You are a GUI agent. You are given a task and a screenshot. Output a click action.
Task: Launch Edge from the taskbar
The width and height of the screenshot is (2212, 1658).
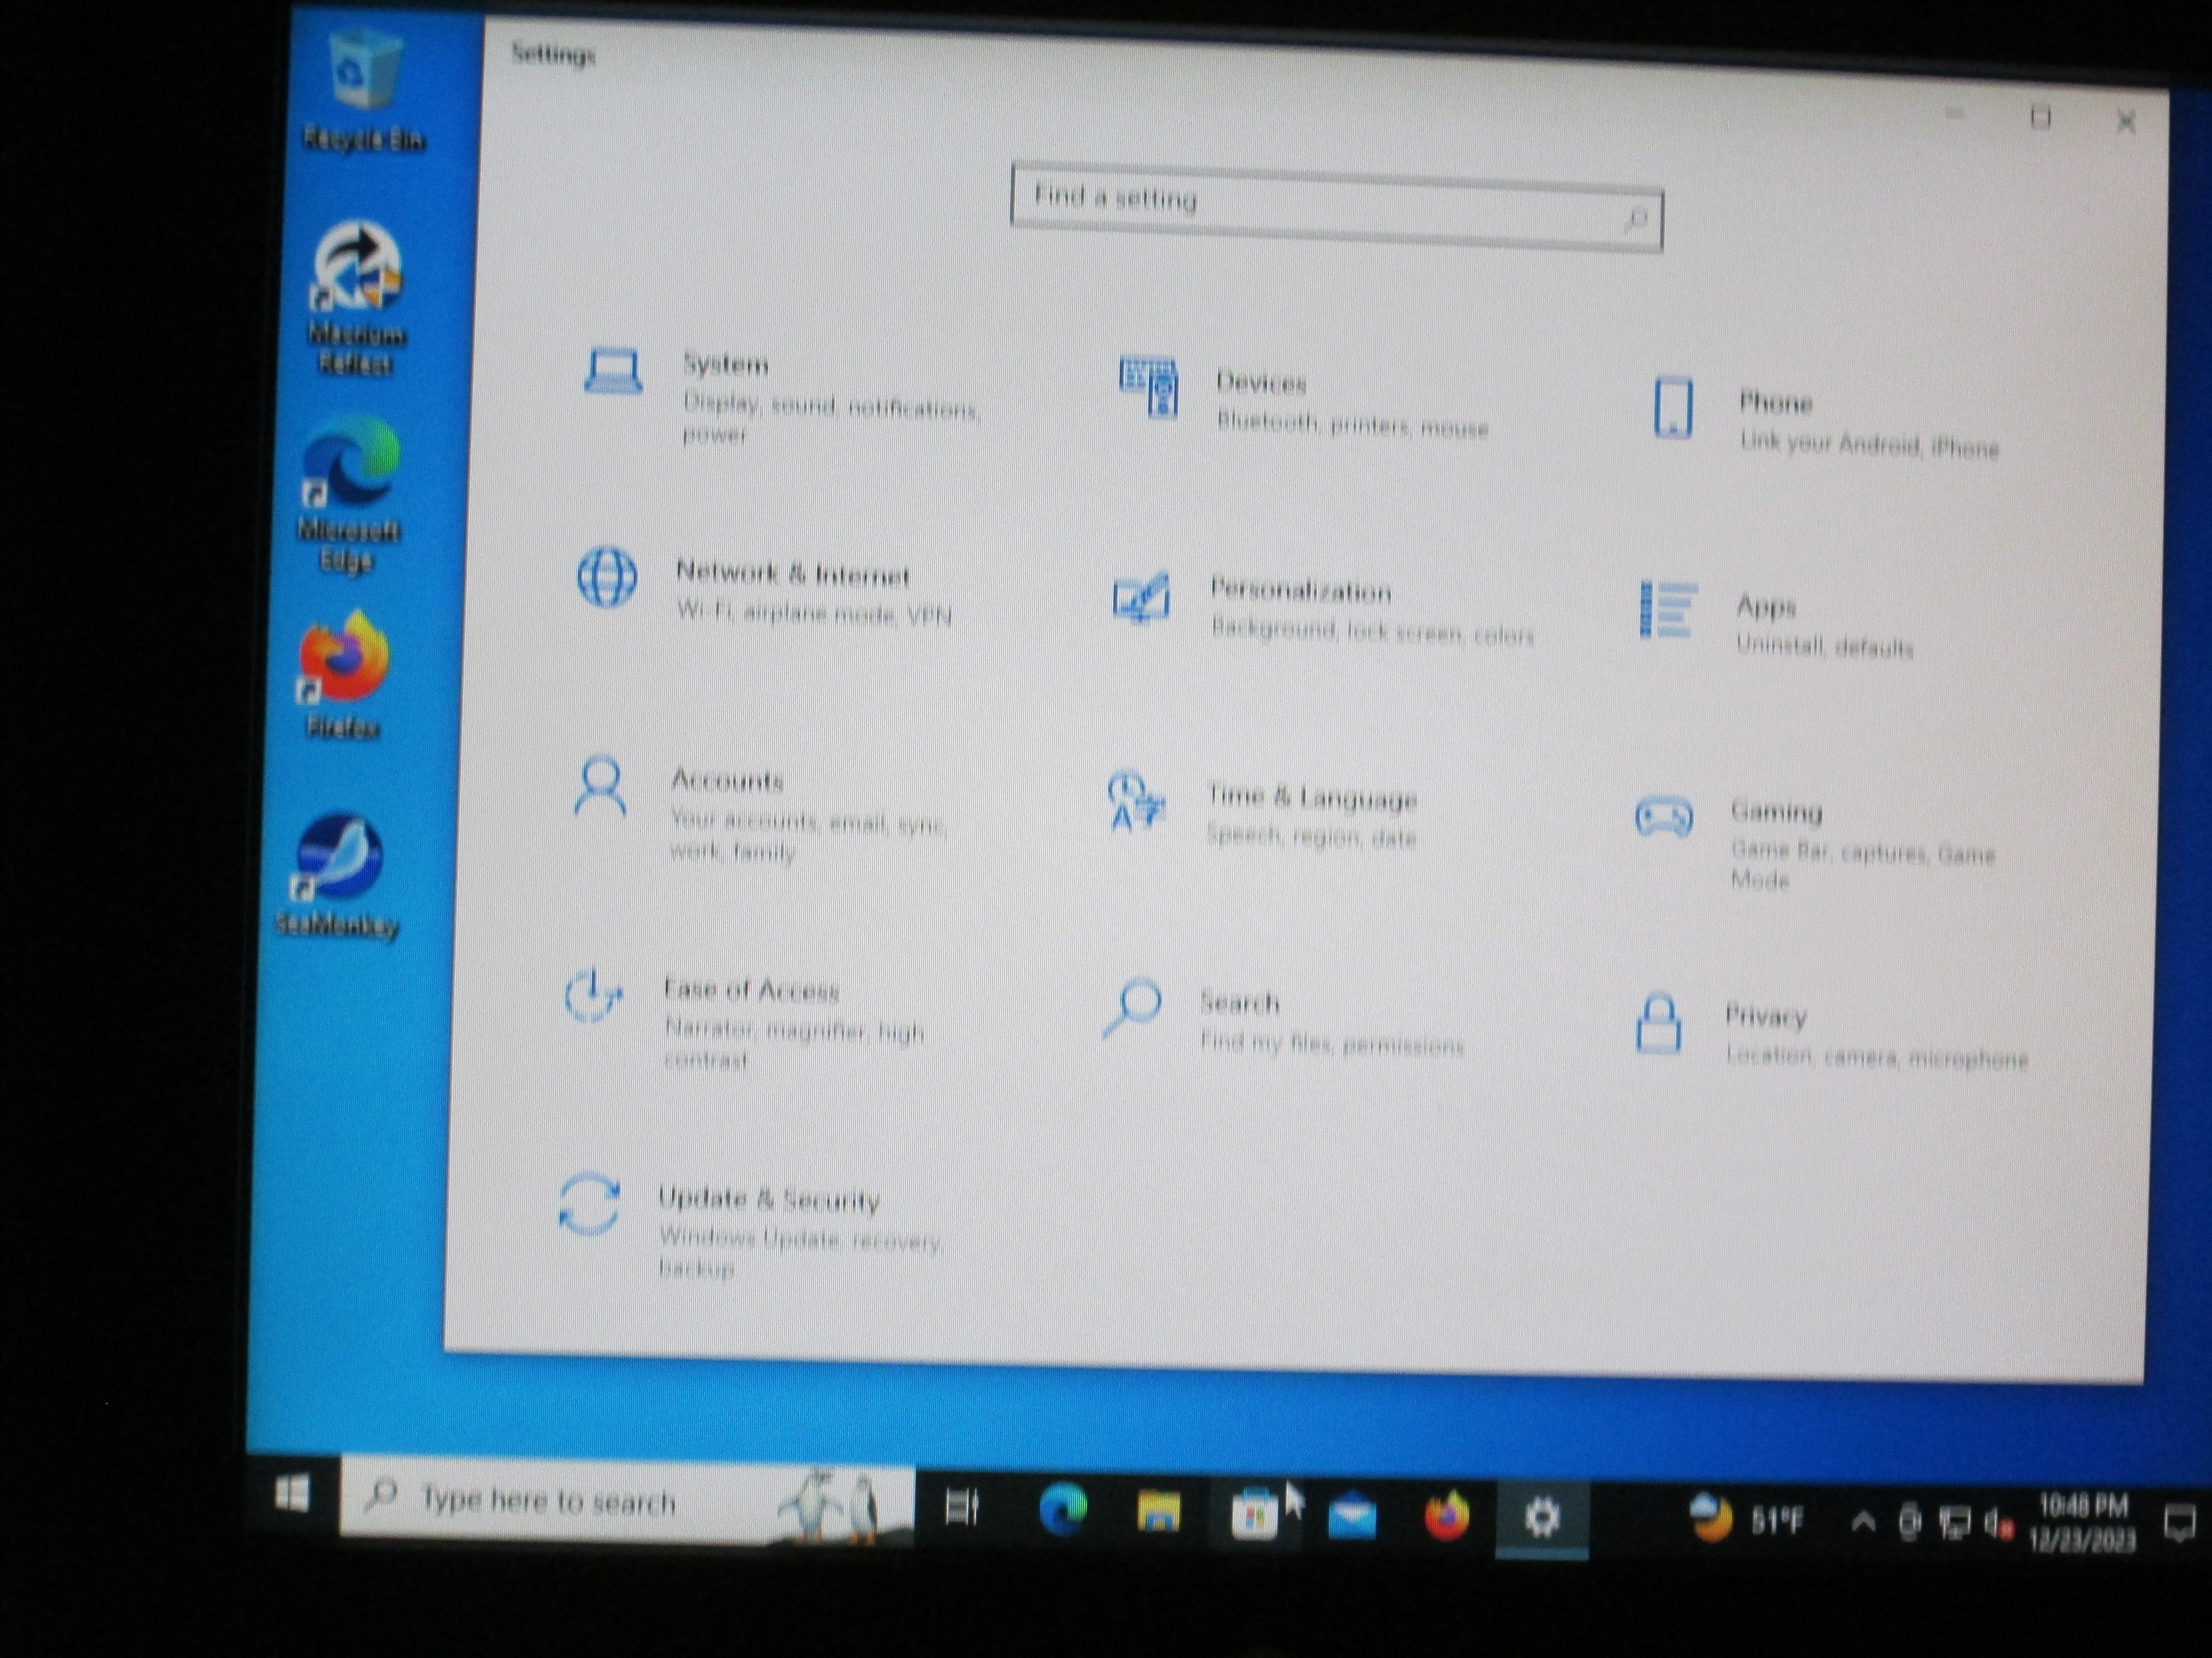[x=1062, y=1510]
